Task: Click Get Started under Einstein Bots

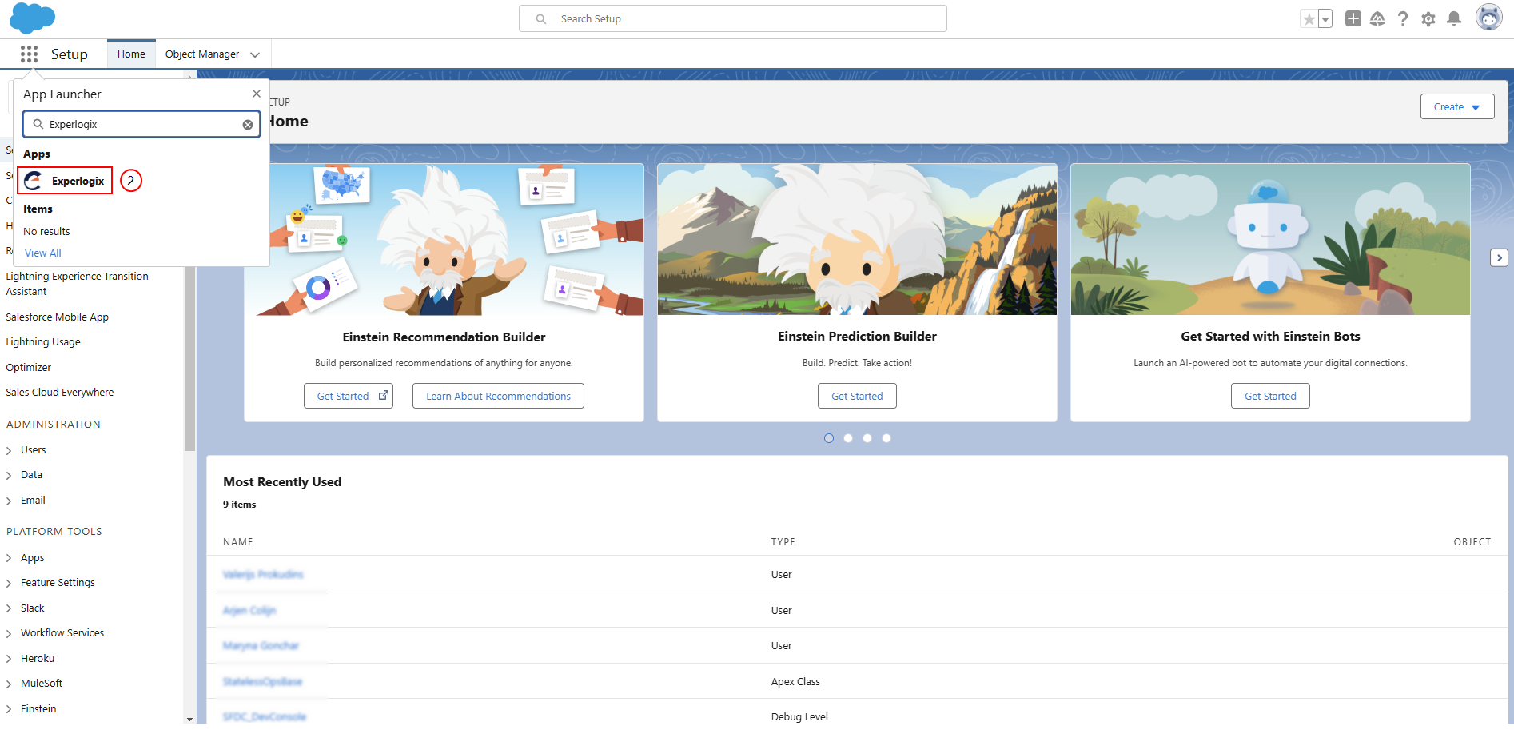Action: [x=1270, y=396]
